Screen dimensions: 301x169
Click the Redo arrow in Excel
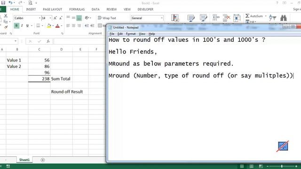[20, 3]
